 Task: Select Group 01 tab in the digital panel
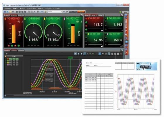pyautogui.click(x=88, y=15)
